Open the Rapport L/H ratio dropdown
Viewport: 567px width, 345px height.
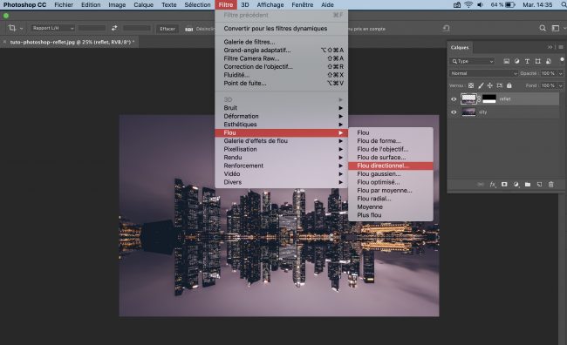coord(52,28)
